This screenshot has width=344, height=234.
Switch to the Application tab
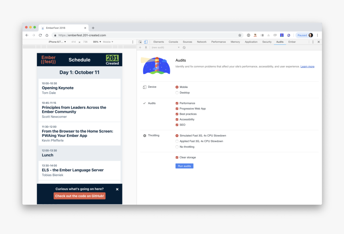(251, 42)
